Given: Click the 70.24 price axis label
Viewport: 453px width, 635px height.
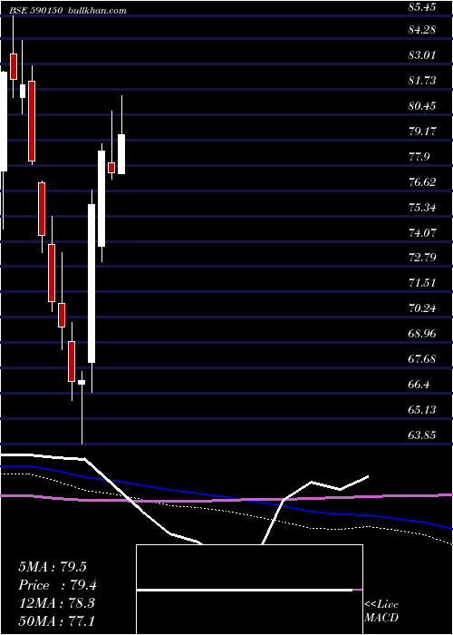Looking at the screenshot, I should [x=422, y=308].
